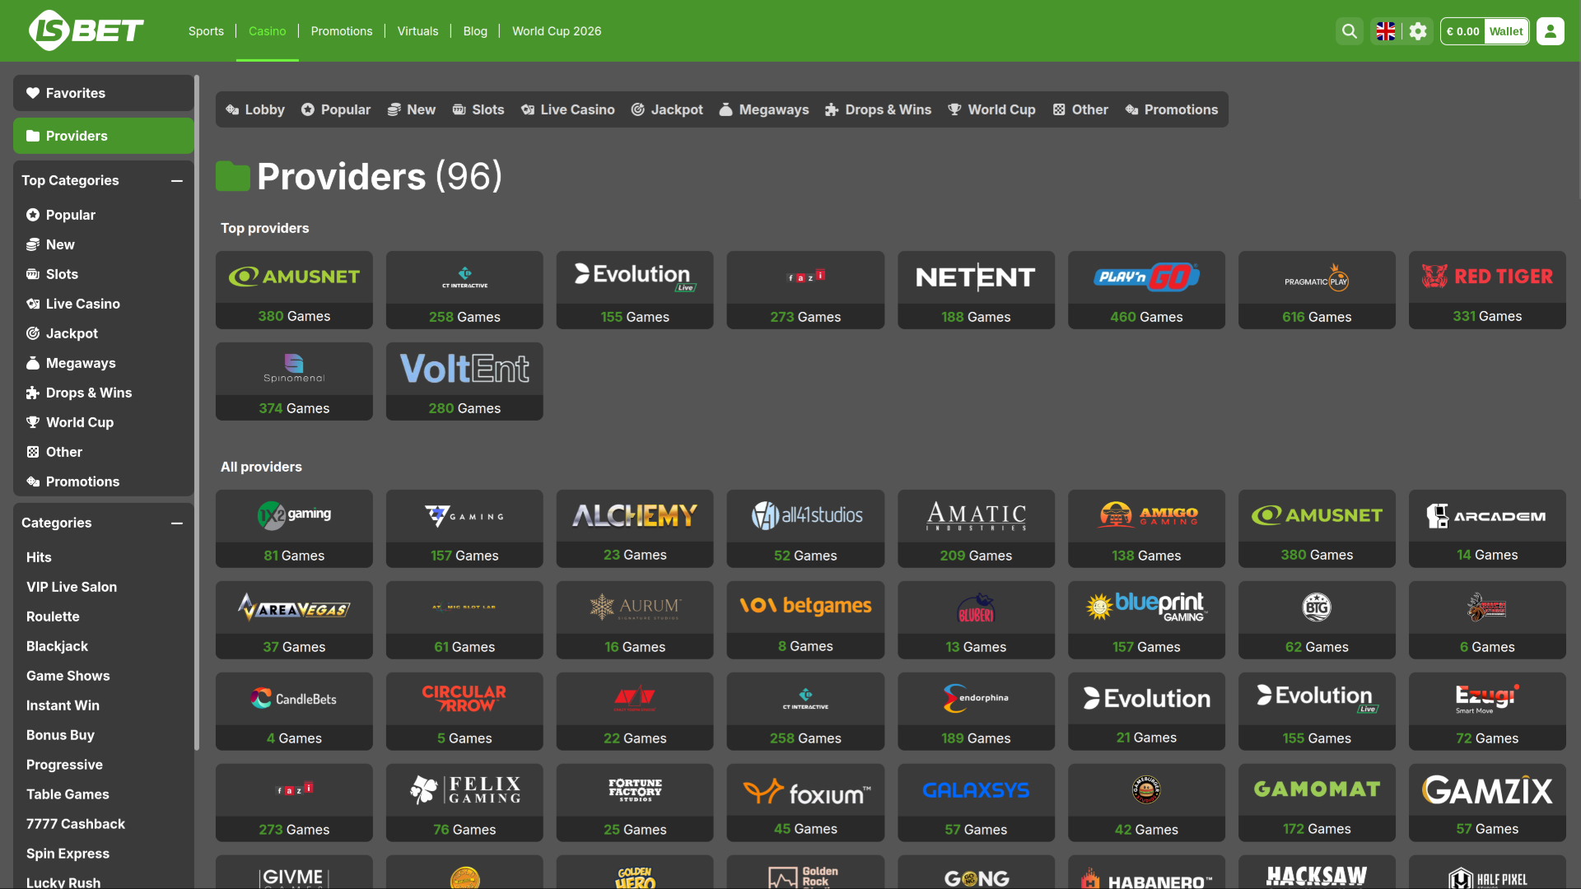Select Megaways in the sidebar

(104, 363)
